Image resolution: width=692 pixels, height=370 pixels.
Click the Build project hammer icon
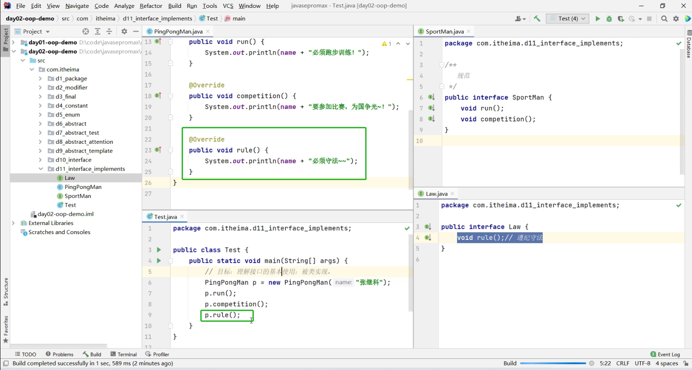click(537, 19)
